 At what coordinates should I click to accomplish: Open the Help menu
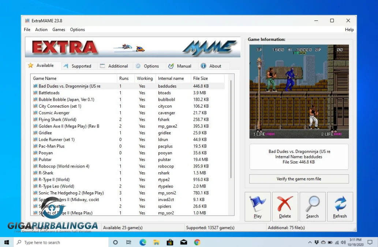pos(349,30)
